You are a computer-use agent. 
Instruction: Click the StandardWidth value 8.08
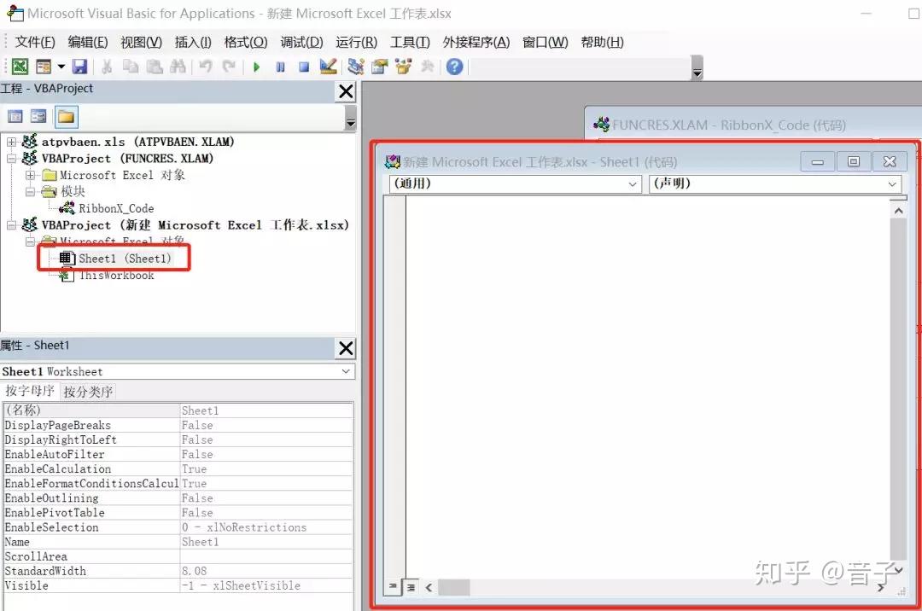[266, 571]
